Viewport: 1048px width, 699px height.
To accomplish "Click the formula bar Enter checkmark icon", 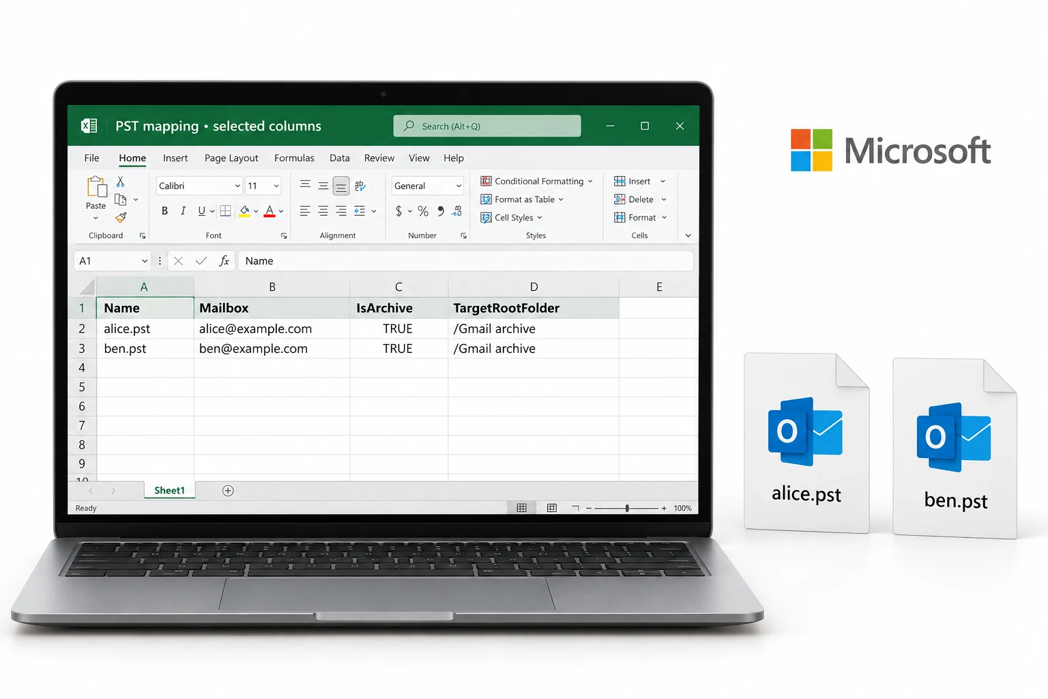I will [x=201, y=261].
